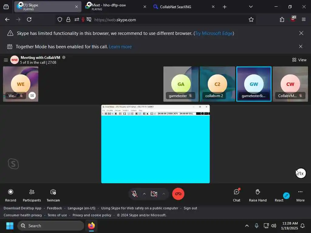This screenshot has width=311, height=233.
Task: Open meeting settings gear next to title
Action: [64, 57]
